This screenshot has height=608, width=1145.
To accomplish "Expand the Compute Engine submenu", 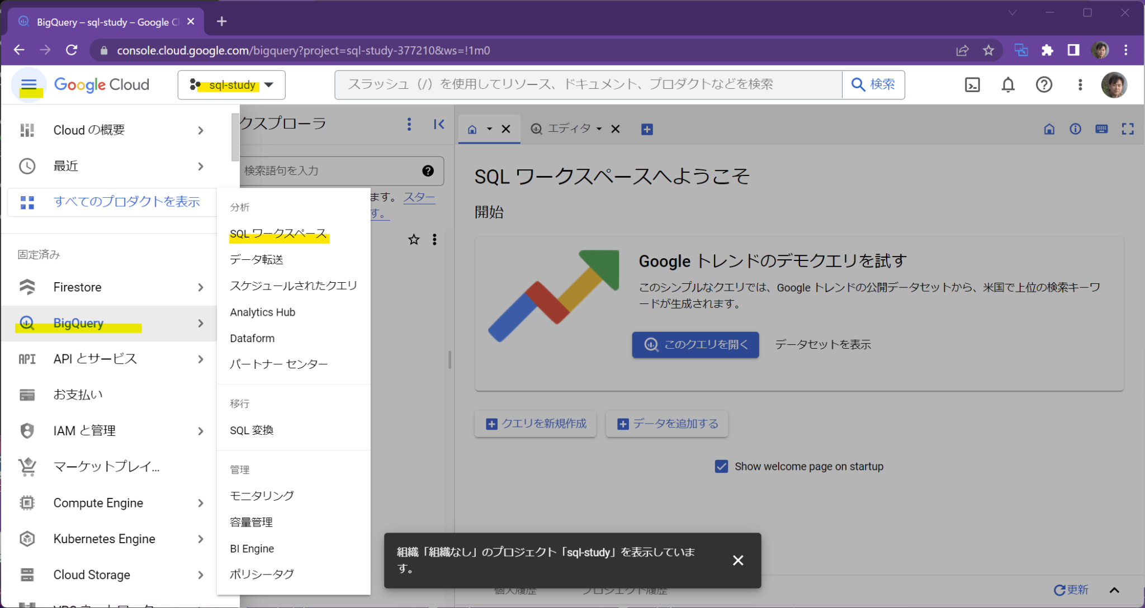I will click(200, 502).
